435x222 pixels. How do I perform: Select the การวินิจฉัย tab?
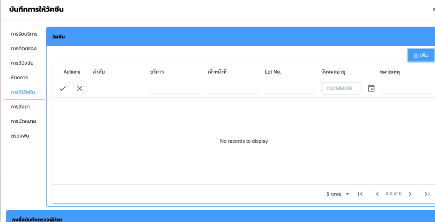pyautogui.click(x=22, y=63)
